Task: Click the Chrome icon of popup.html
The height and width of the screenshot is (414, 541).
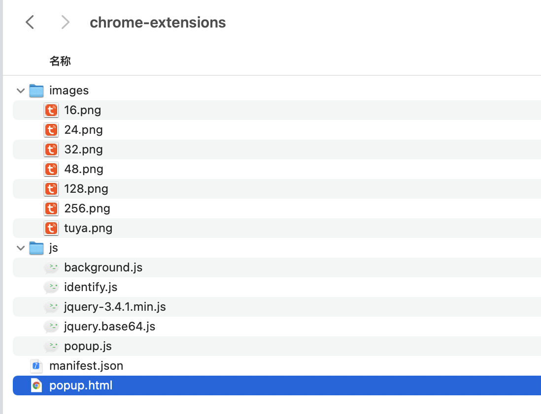Action: click(x=36, y=385)
